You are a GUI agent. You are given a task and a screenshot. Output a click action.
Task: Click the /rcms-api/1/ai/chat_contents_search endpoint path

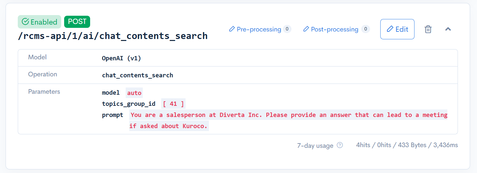coord(113,36)
